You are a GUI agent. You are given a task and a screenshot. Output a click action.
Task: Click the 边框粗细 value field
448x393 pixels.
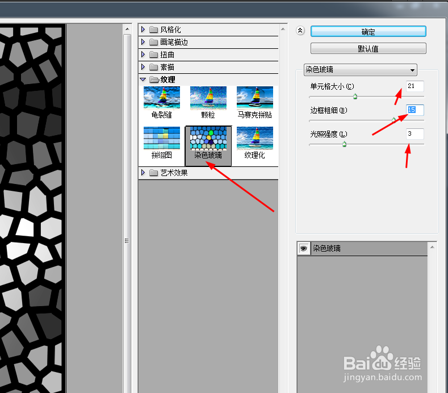(x=415, y=110)
